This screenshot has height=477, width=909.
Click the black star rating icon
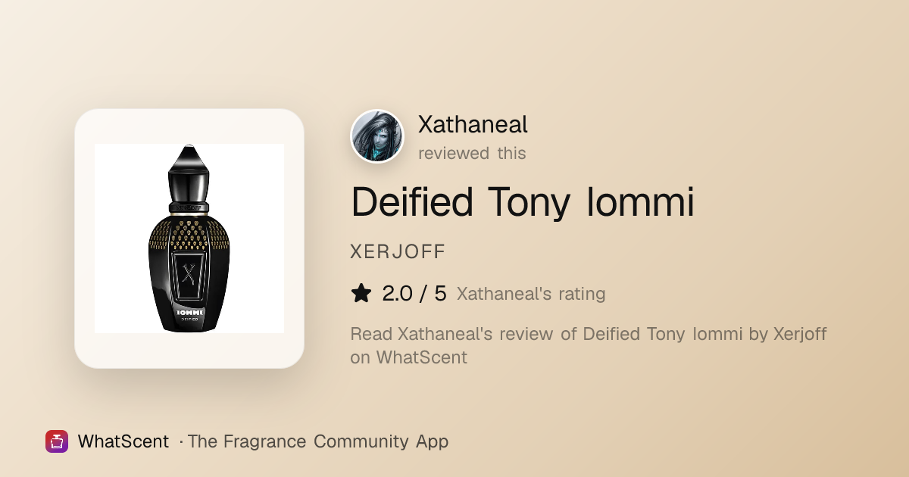pos(361,294)
